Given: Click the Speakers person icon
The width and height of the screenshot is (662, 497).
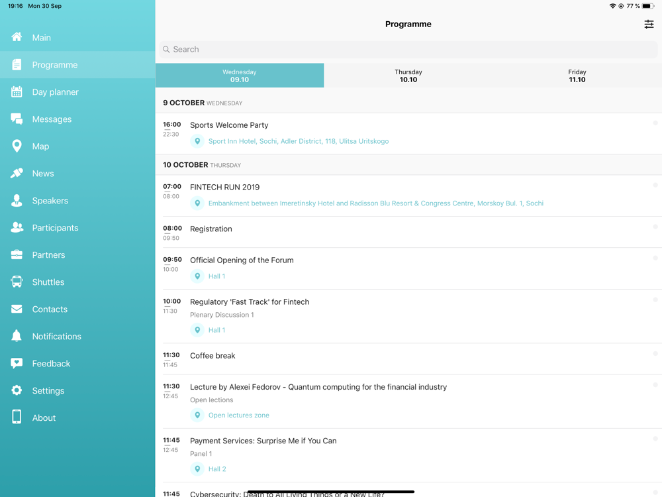Looking at the screenshot, I should click(17, 200).
